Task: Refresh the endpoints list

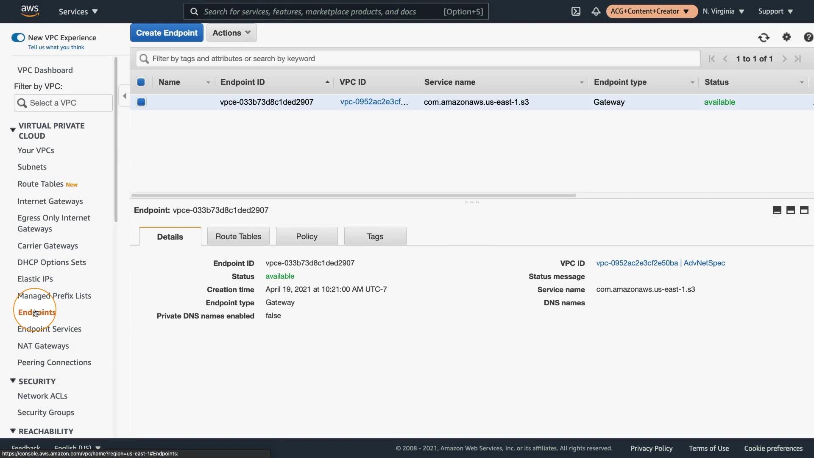Action: [x=764, y=37]
